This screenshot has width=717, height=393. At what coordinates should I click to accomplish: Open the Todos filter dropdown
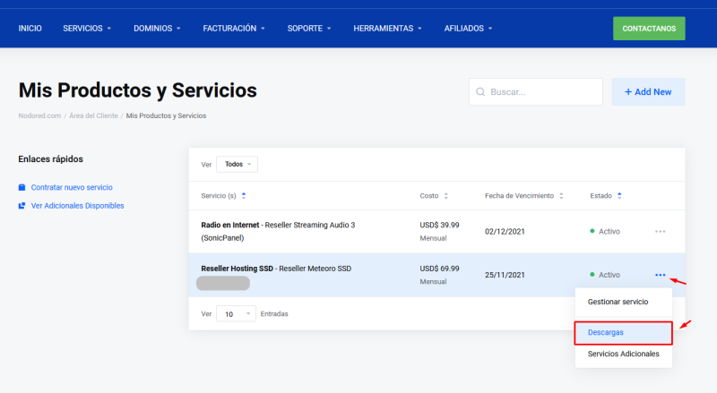tap(238, 165)
